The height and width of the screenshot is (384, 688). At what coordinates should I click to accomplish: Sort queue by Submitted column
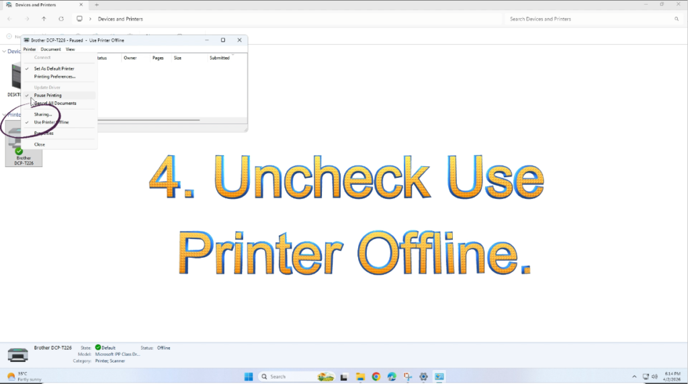pyautogui.click(x=220, y=58)
